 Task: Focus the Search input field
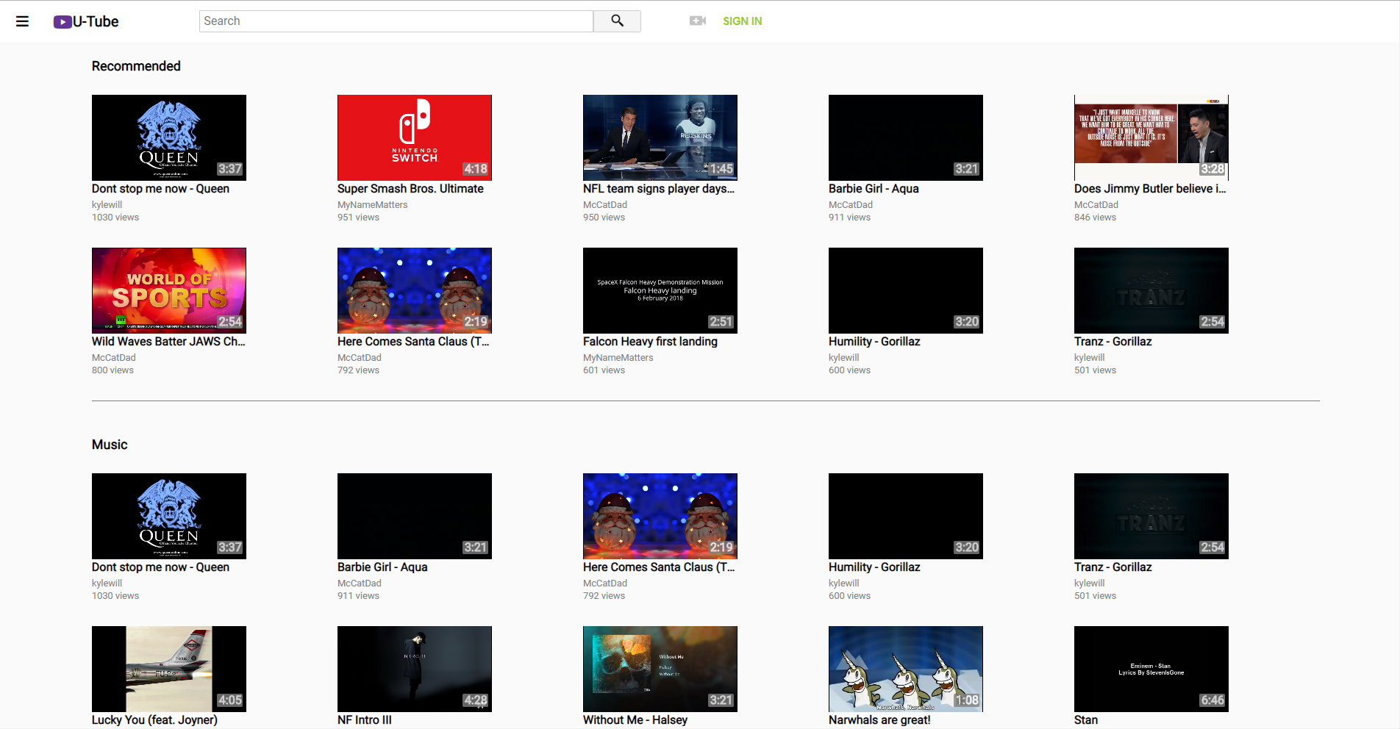click(396, 21)
